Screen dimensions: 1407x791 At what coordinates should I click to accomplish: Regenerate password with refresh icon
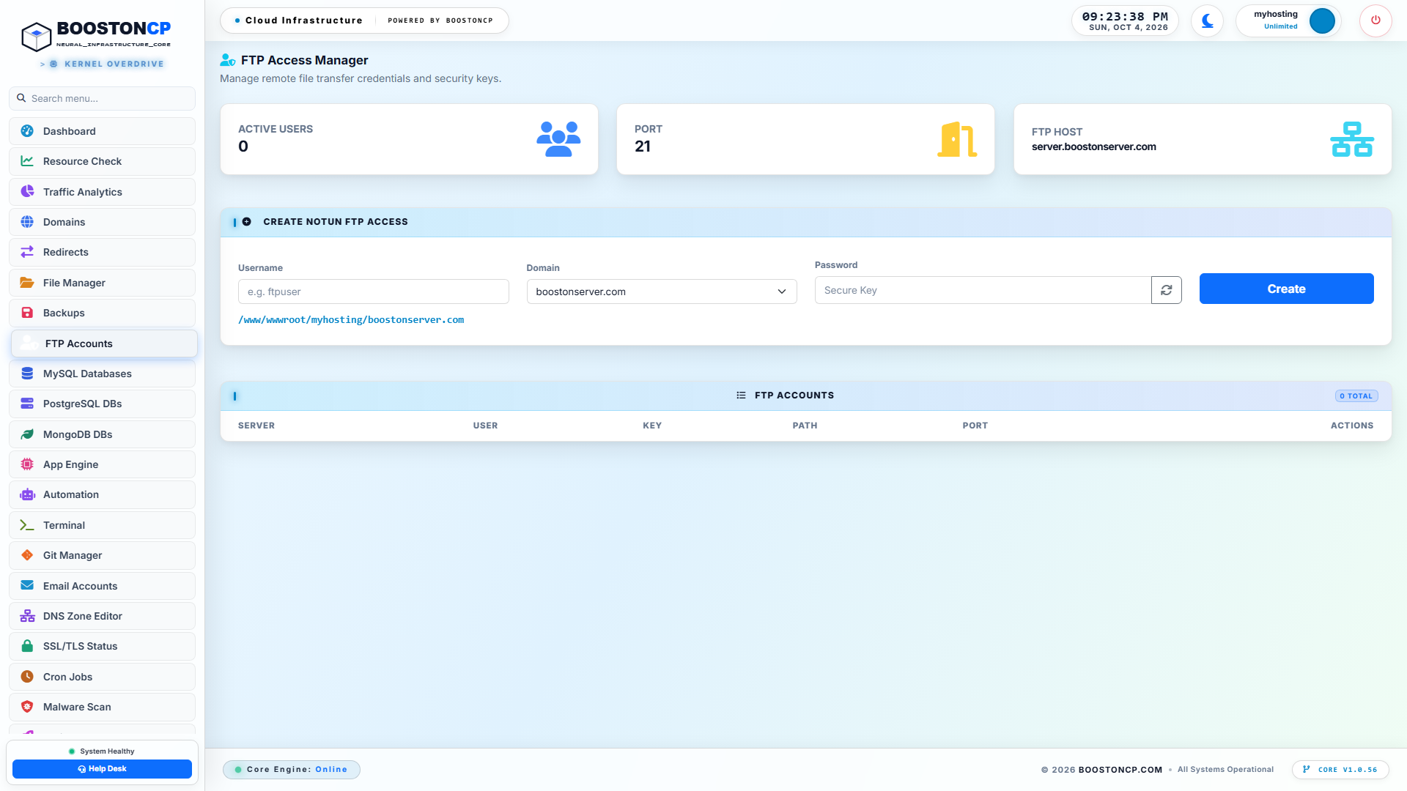tap(1167, 290)
